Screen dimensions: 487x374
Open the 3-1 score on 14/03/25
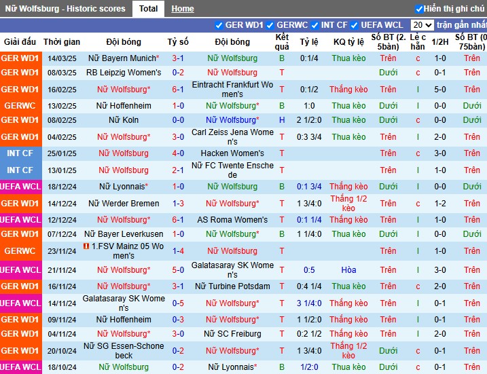[178, 58]
